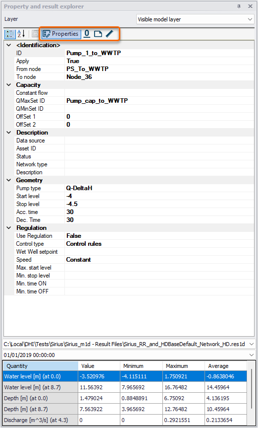Click the To node value Node_36
Image resolution: width=258 pixels, height=428 pixels.
click(79, 77)
